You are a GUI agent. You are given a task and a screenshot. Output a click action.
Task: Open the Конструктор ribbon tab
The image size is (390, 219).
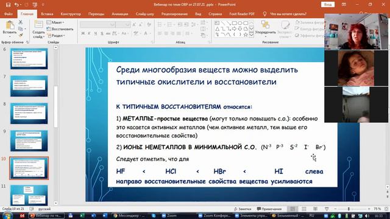pos(71,14)
